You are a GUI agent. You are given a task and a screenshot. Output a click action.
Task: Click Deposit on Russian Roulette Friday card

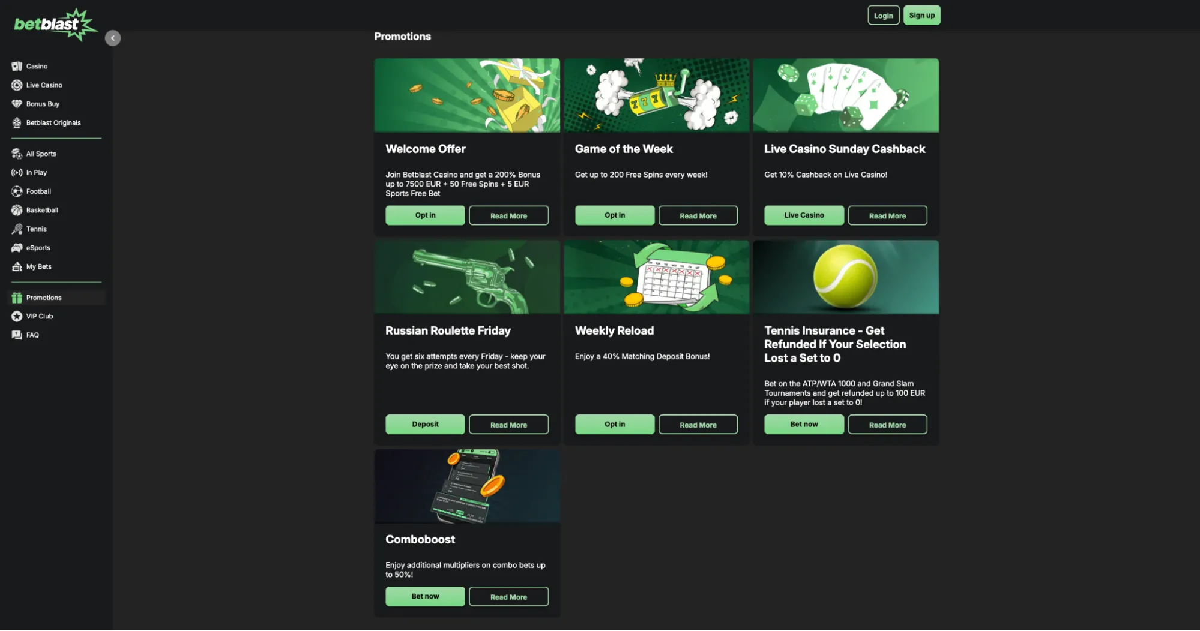tap(425, 424)
